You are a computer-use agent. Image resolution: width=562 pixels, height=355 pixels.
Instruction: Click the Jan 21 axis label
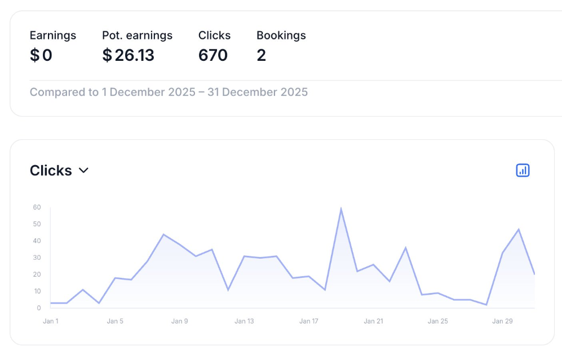tap(373, 321)
